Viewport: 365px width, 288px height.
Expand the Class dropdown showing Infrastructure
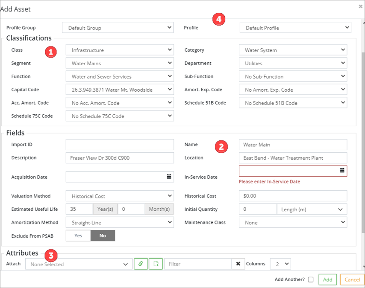(120, 50)
